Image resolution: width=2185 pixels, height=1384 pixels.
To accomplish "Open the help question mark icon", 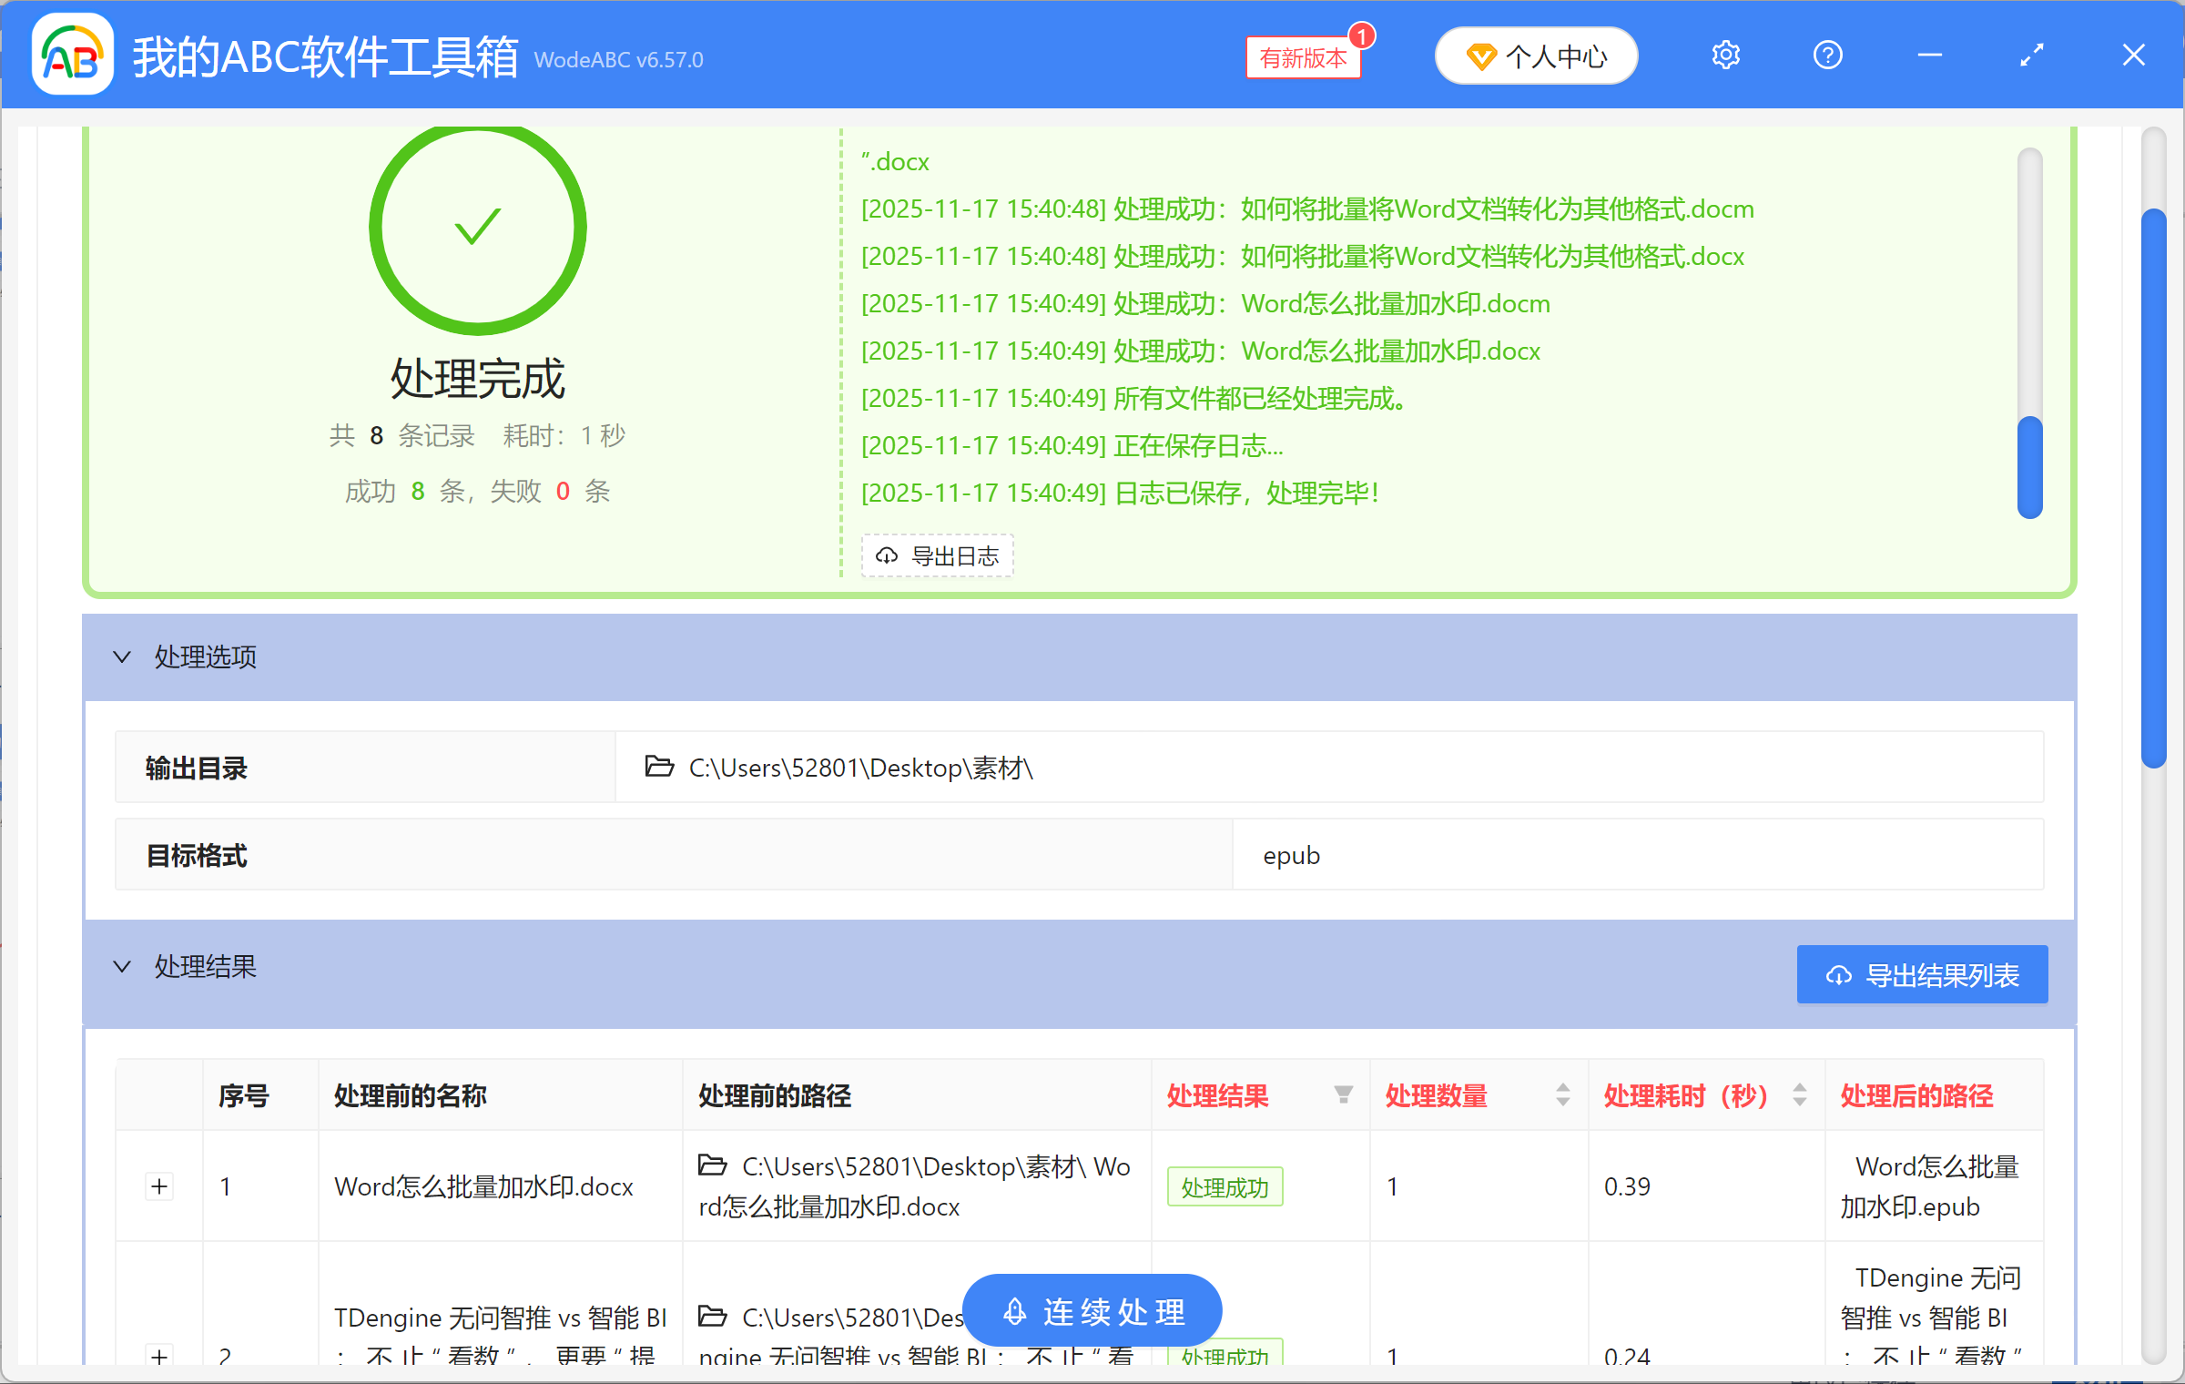I will tap(1827, 55).
